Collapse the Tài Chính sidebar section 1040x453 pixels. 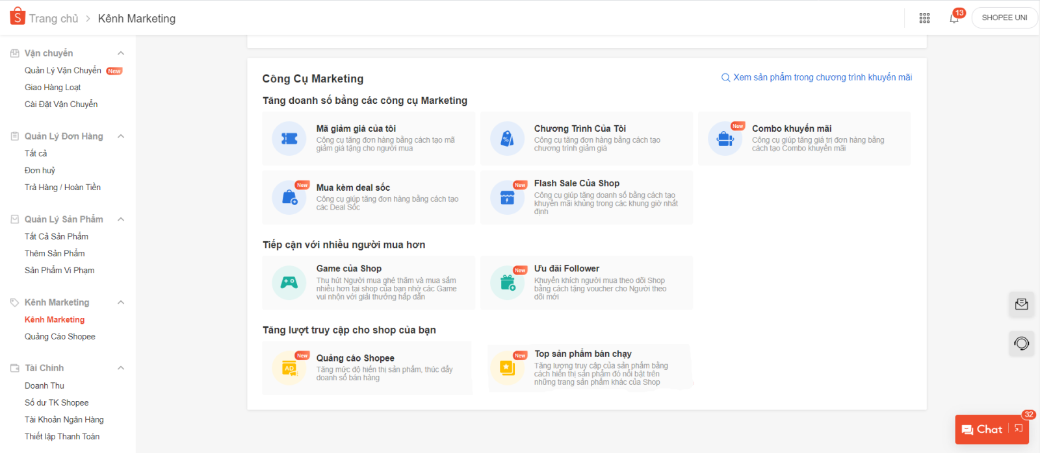click(121, 368)
